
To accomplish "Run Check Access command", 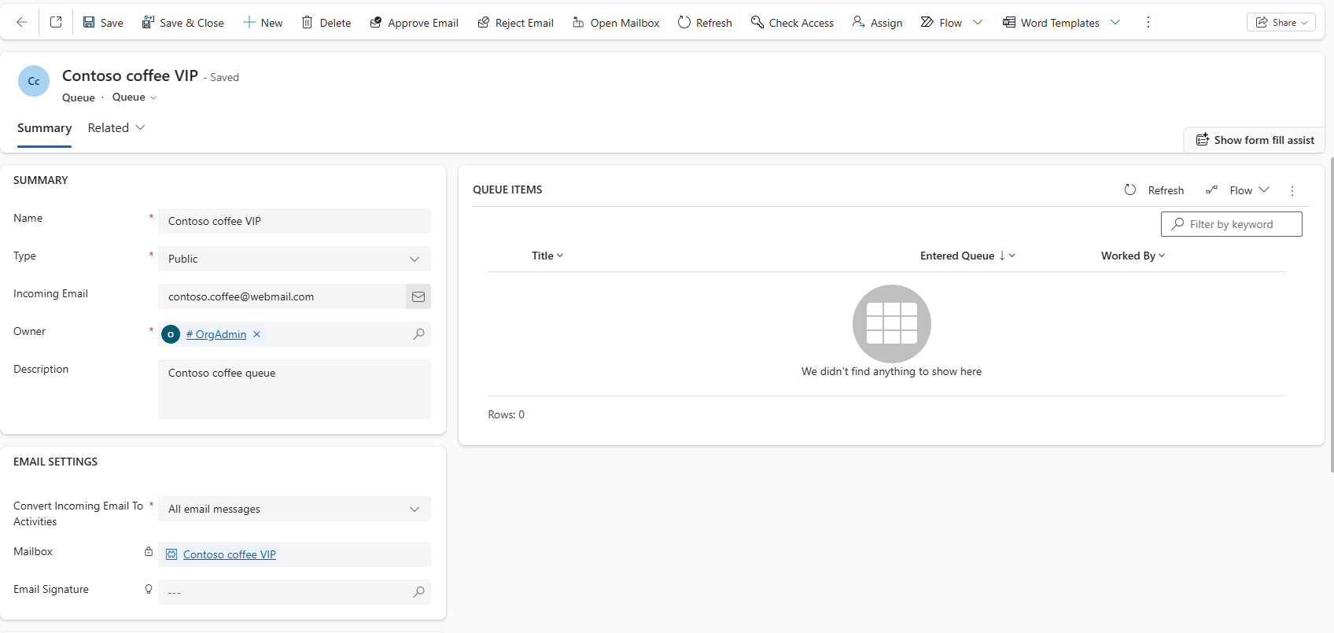I will [792, 23].
